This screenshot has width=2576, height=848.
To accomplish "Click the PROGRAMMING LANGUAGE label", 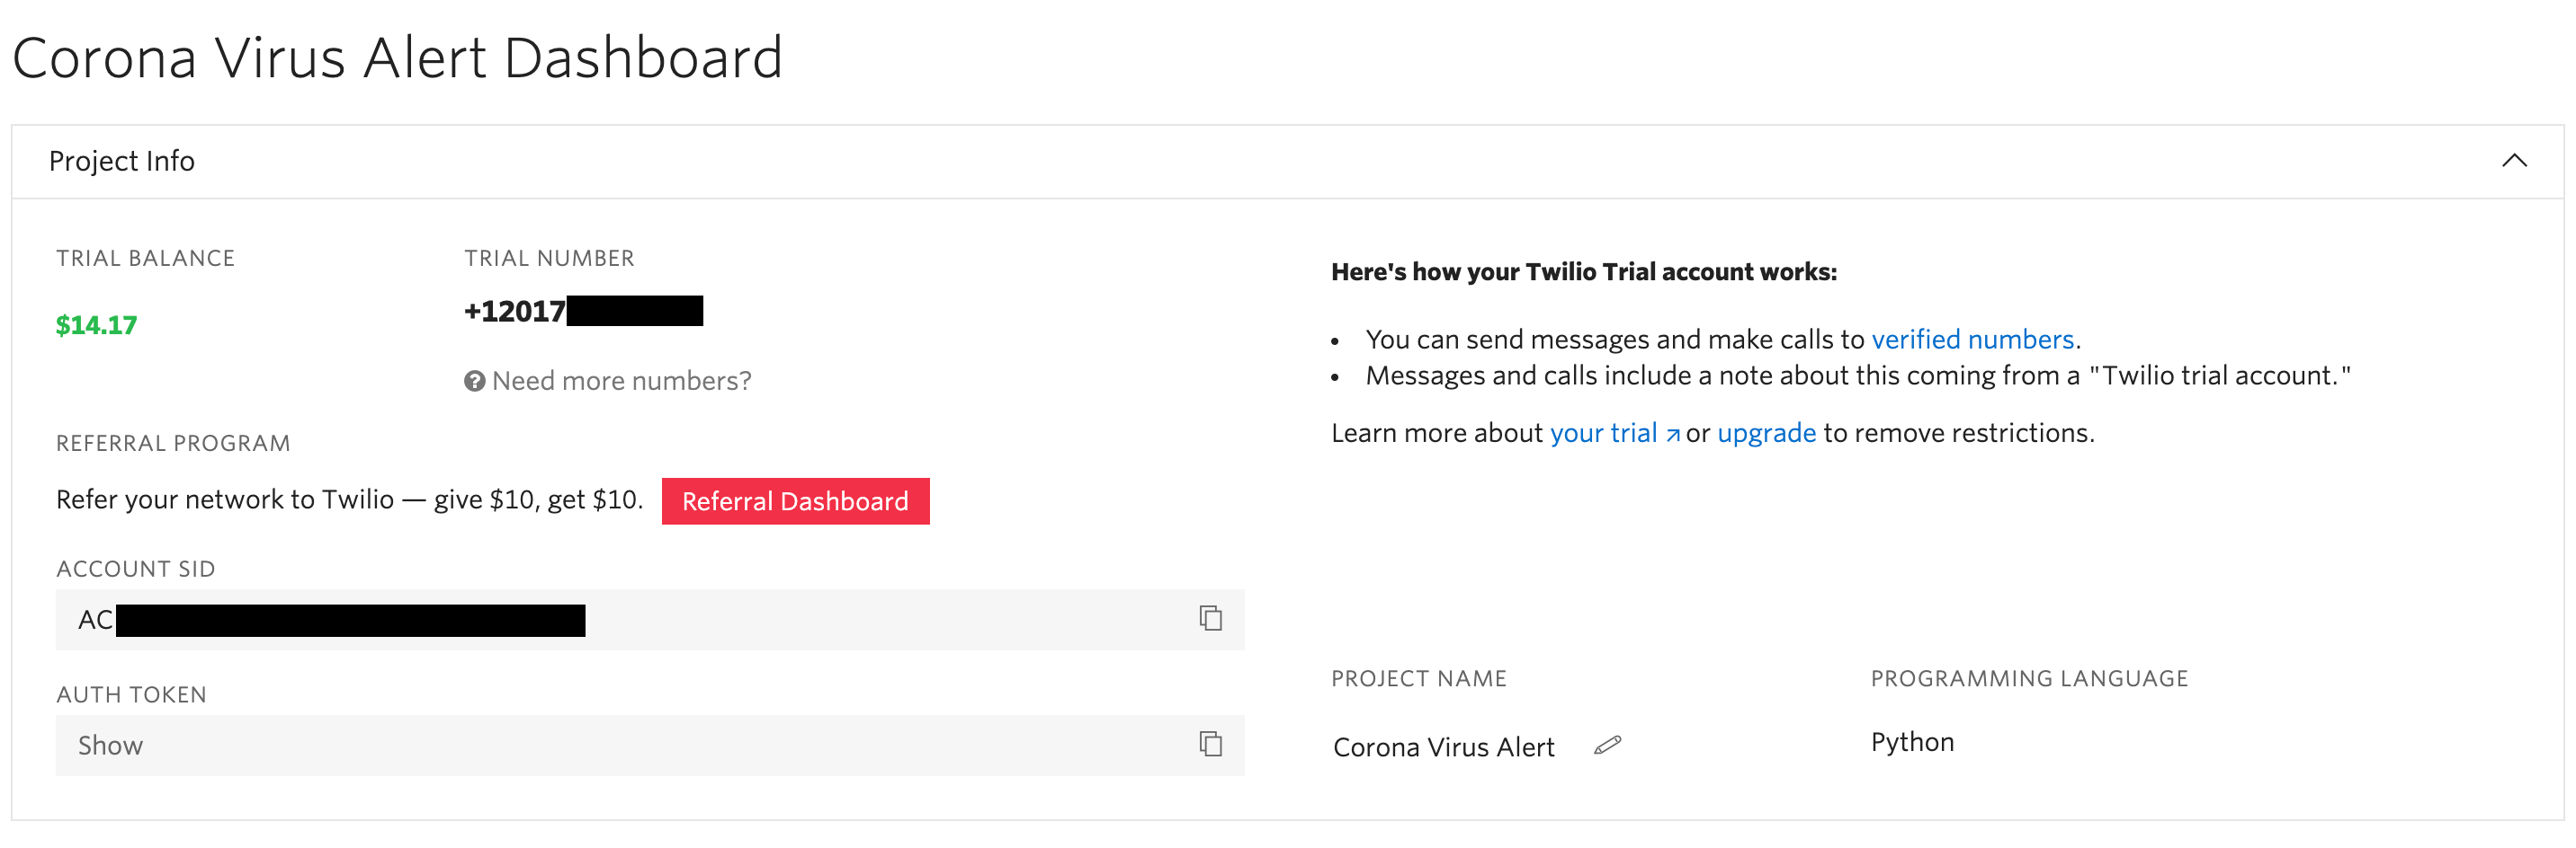I will coord(2029,678).
